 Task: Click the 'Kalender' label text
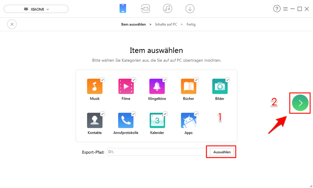[157, 133]
